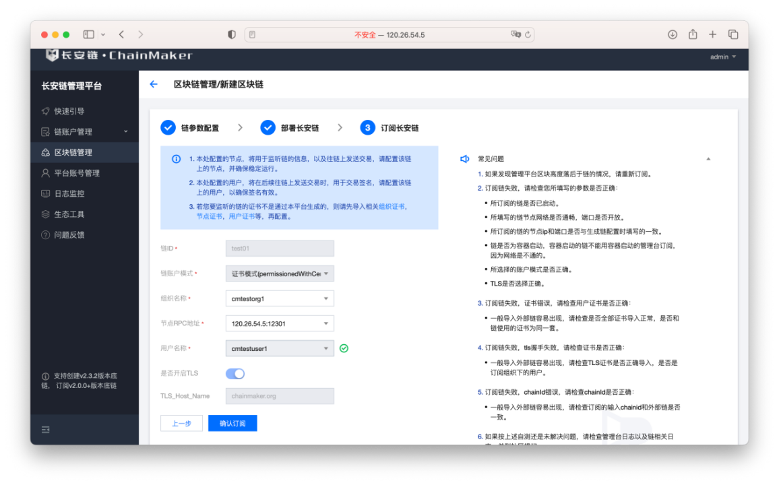Screen dimensions: 779x485
Task: Click the 确认订阅 button
Action: click(x=232, y=424)
